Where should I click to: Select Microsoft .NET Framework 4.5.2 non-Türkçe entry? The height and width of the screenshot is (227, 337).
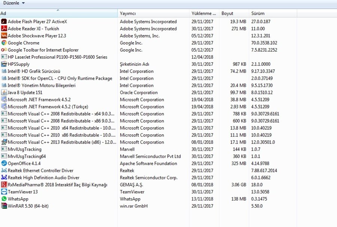click(39, 99)
